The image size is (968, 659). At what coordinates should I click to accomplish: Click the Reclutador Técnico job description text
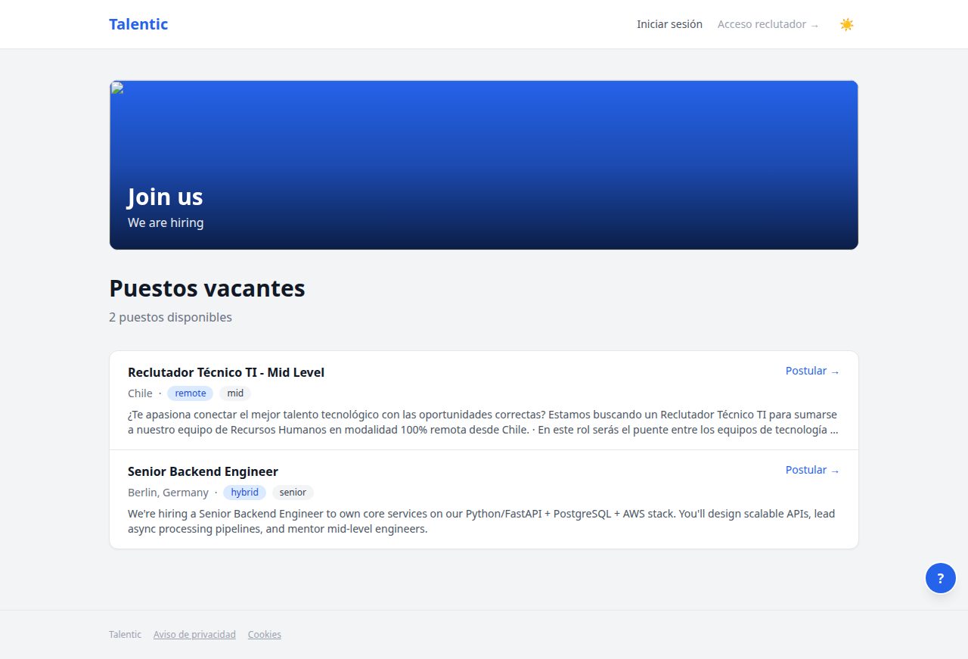pyautogui.click(x=483, y=422)
